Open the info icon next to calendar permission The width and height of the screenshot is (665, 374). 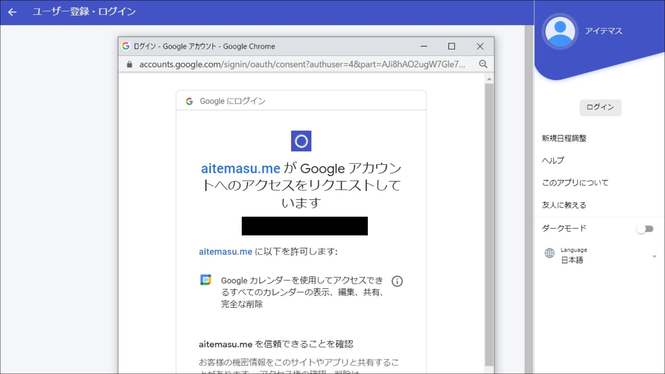click(x=397, y=281)
